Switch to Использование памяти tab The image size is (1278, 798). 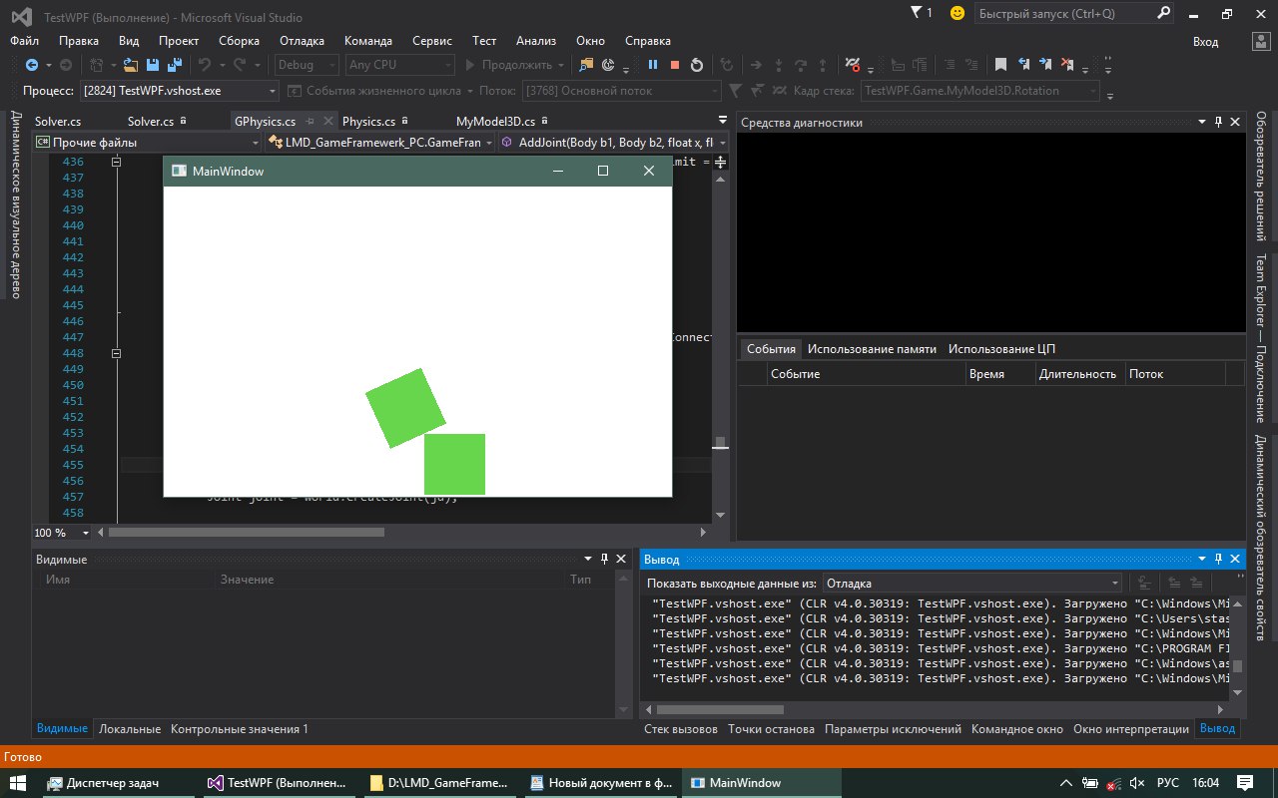pos(872,349)
